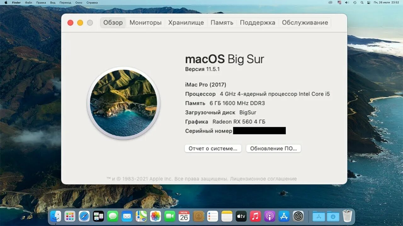The image size is (403, 226).
Task: Open the Окно menu
Action: coord(79,3)
